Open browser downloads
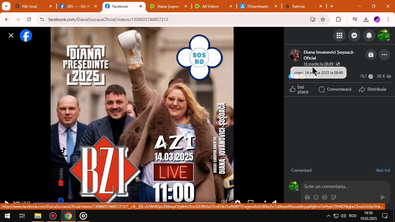The width and height of the screenshot is (395, 222). 366,19
